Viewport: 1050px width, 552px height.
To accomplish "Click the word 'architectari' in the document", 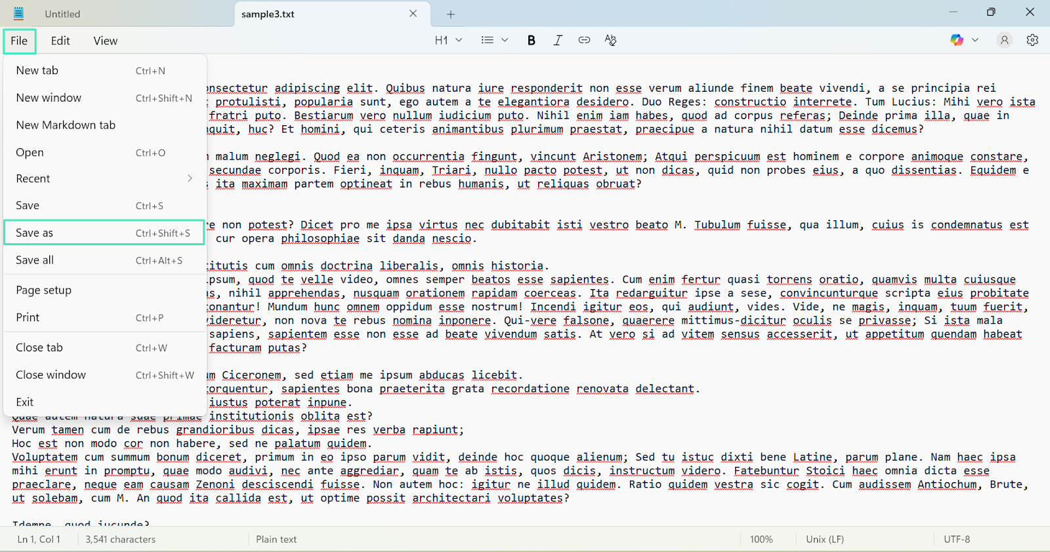I will pyautogui.click(x=451, y=498).
